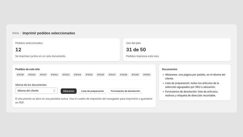Click the Albaranes description bullet

click(195, 77)
